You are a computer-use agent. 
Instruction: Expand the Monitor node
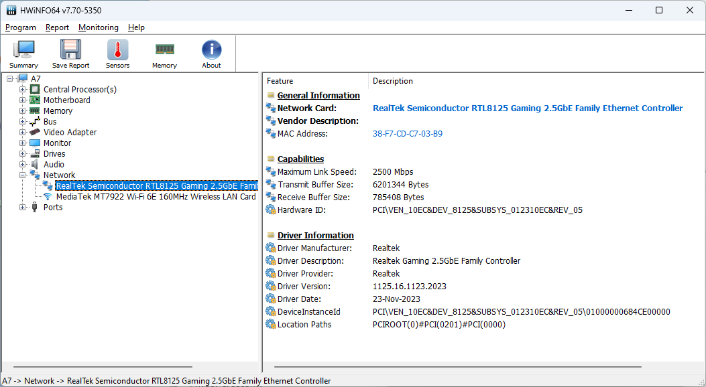click(22, 143)
